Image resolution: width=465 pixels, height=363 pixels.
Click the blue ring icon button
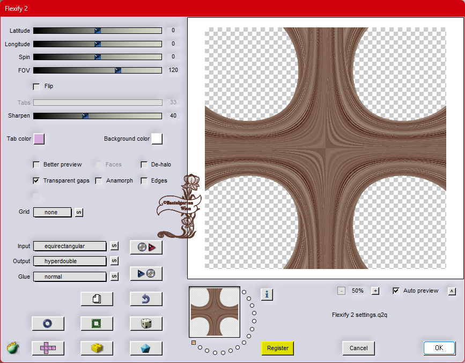[47, 323]
